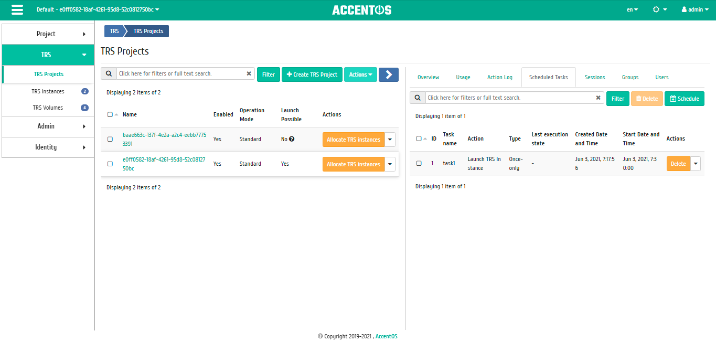Switch to the Users tab
Image resolution: width=716 pixels, height=342 pixels.
[x=662, y=77]
